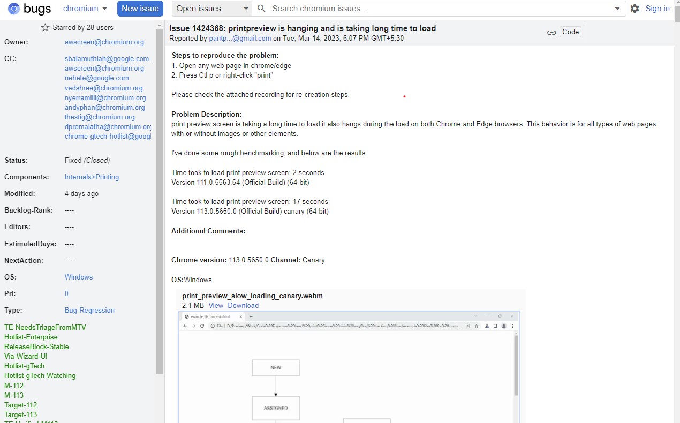Screen dimensions: 680x423
Task: Sign in to the bug tracker
Action: 658,9
